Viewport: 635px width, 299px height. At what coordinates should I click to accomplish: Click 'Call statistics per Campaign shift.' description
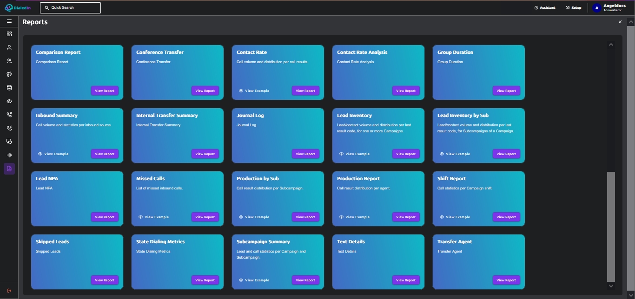tap(465, 188)
